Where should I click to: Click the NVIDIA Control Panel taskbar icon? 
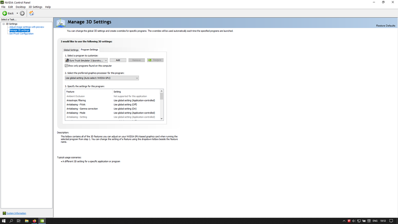(x=42, y=221)
